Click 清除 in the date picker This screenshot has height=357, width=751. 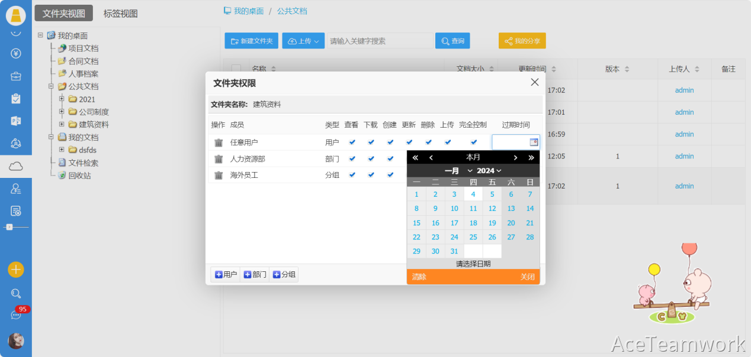tap(419, 277)
